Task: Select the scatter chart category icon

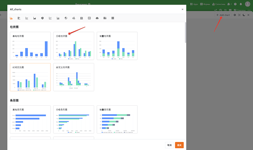Action: 50,18
